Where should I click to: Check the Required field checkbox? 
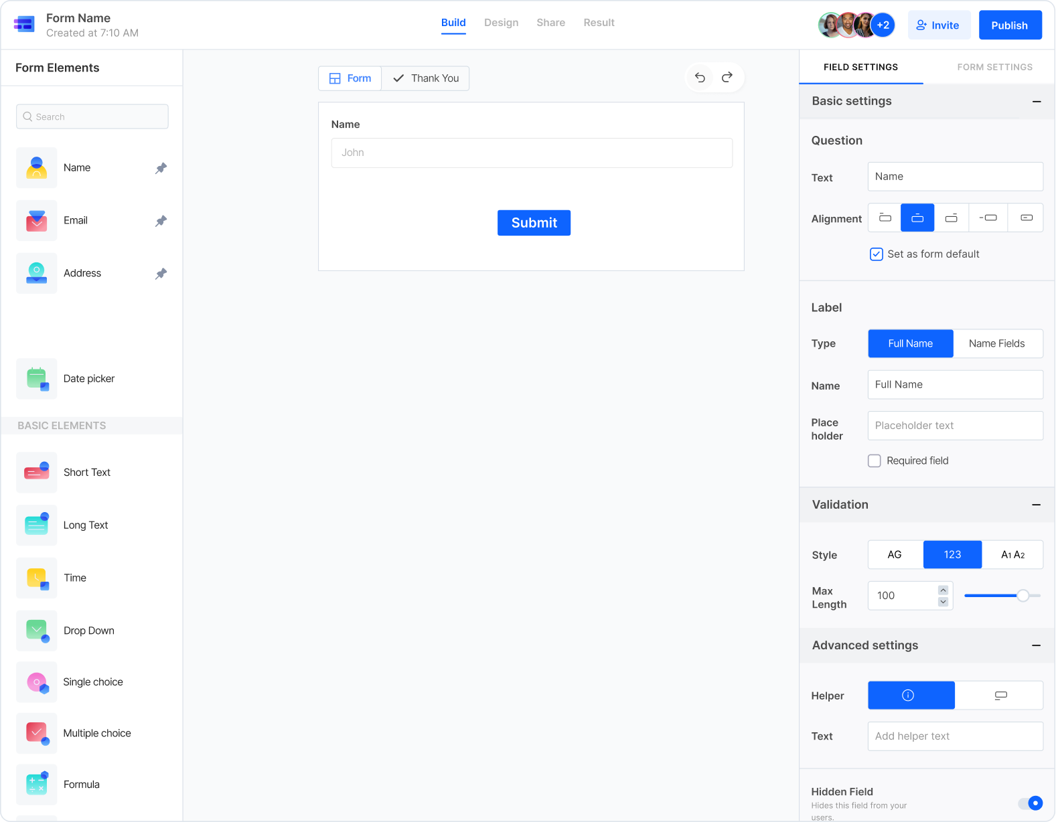875,461
